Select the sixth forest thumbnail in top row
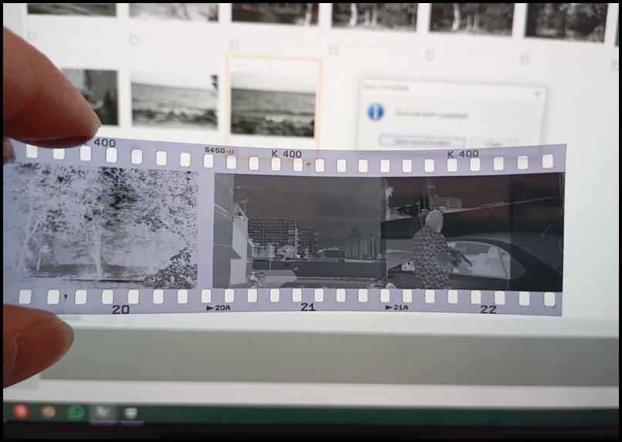This screenshot has height=442, width=622. click(x=566, y=20)
